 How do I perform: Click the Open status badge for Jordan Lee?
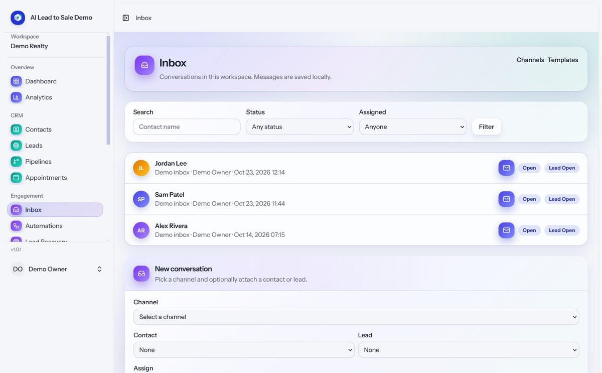click(529, 168)
